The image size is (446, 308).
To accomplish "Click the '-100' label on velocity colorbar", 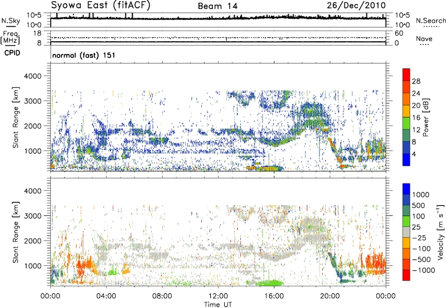I will click(421, 249).
